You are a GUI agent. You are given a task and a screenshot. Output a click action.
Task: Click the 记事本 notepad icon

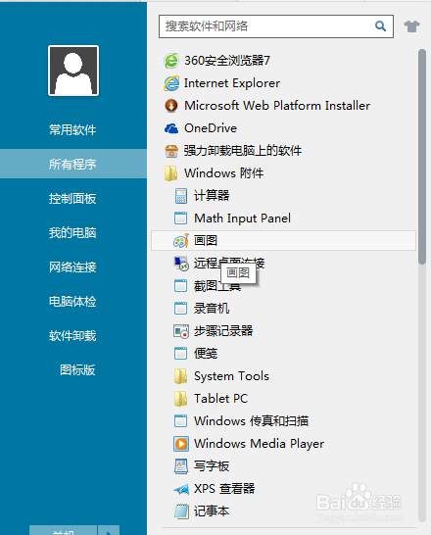click(181, 511)
